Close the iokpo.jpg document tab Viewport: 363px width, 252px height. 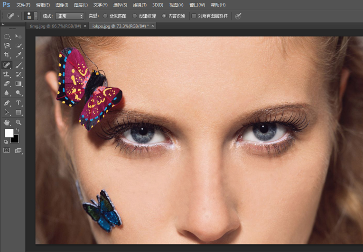point(152,26)
